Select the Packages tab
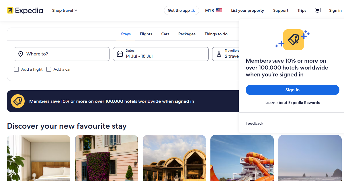This screenshot has height=181, width=344. [x=187, y=34]
